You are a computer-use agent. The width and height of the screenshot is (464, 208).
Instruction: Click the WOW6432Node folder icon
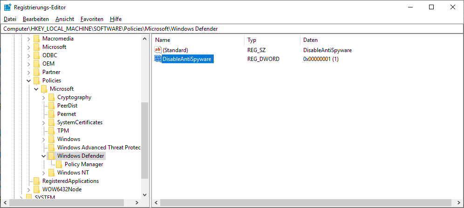click(x=36, y=189)
